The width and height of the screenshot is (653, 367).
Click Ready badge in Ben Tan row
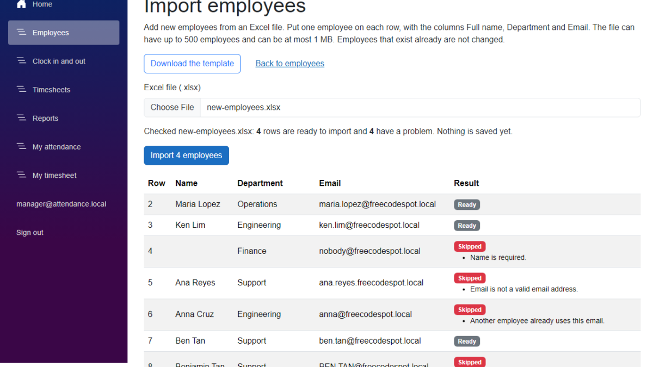pos(467,341)
